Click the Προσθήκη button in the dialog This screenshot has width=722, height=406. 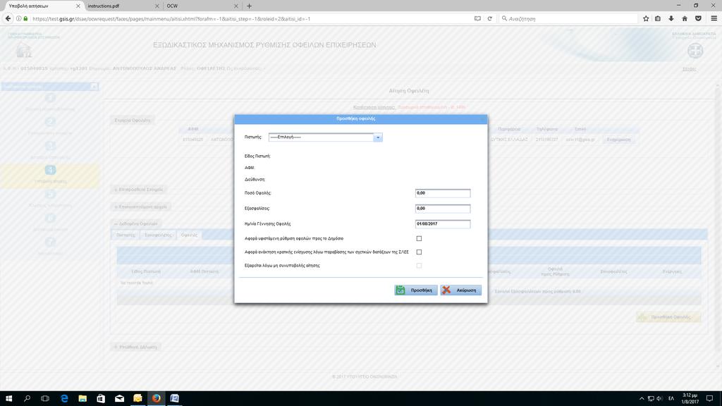pos(416,290)
